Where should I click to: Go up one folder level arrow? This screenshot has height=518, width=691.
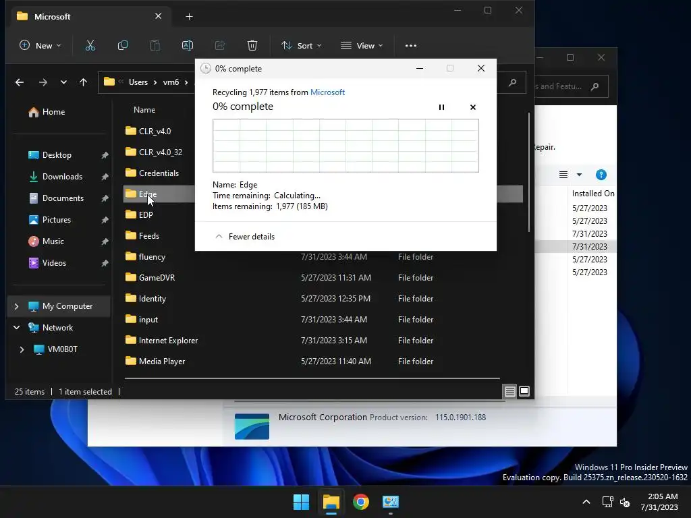coord(83,82)
